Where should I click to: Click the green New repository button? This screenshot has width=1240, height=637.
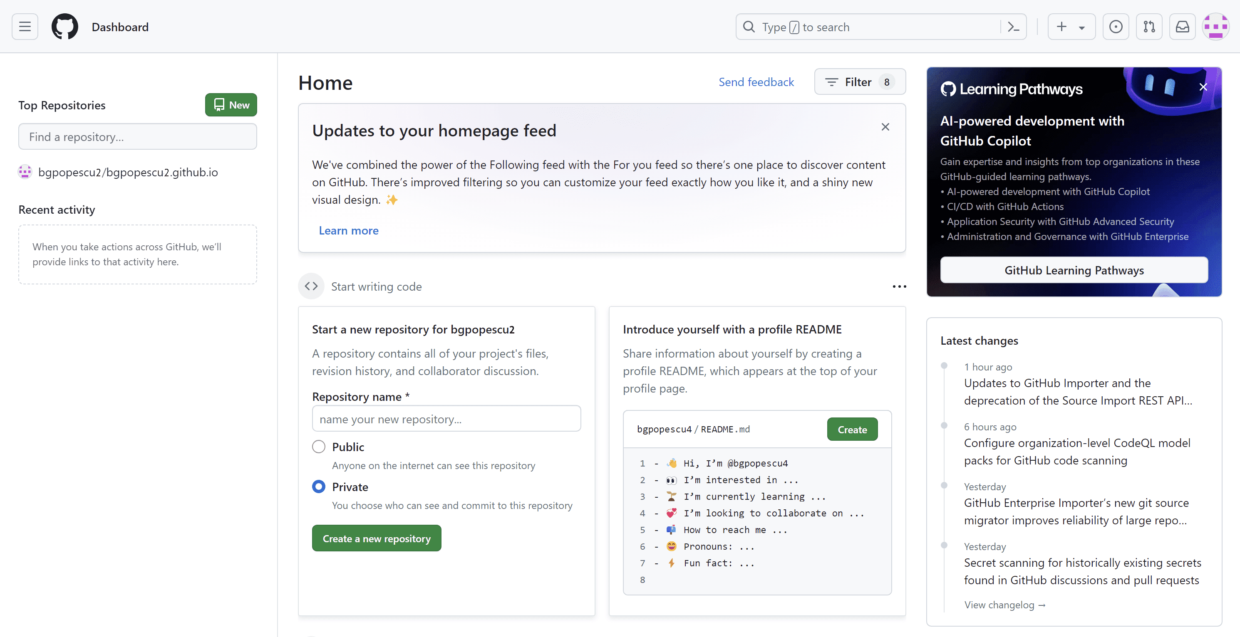[231, 105]
